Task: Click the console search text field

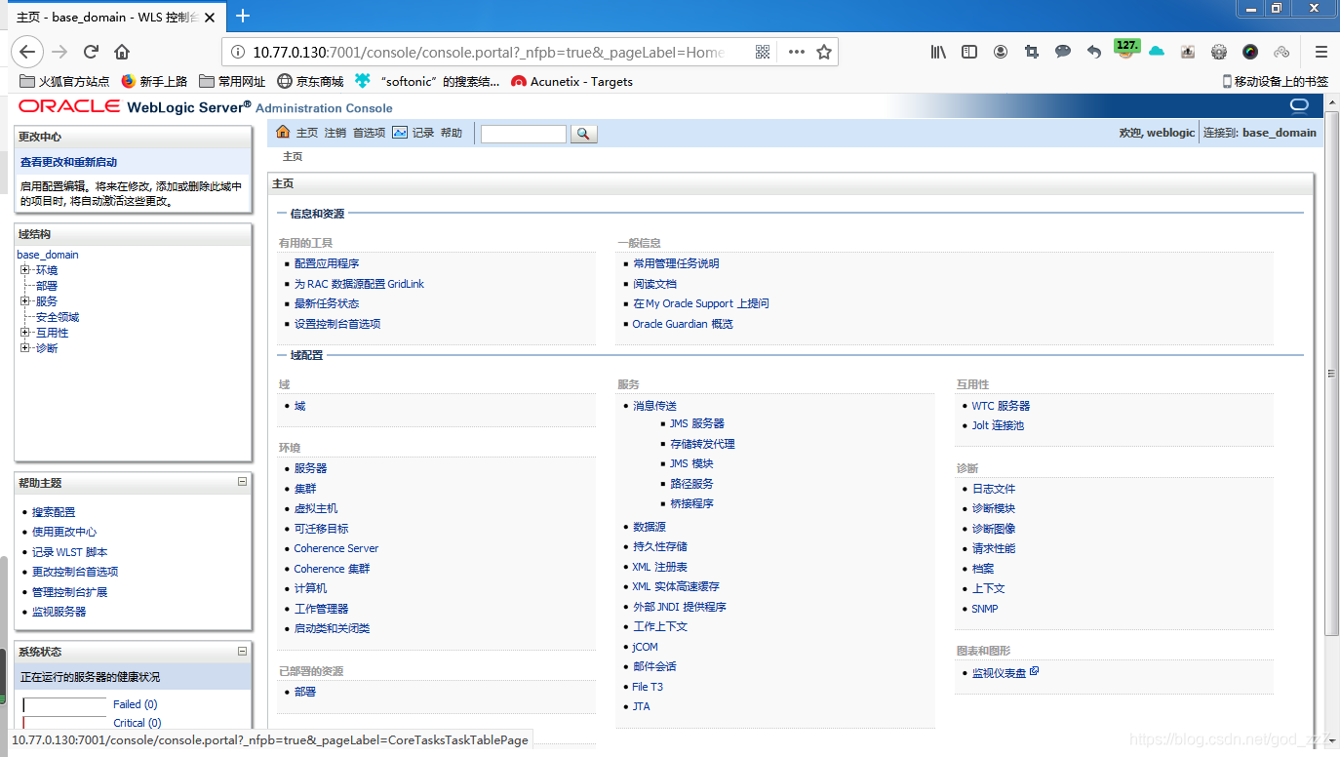Action: pyautogui.click(x=524, y=134)
